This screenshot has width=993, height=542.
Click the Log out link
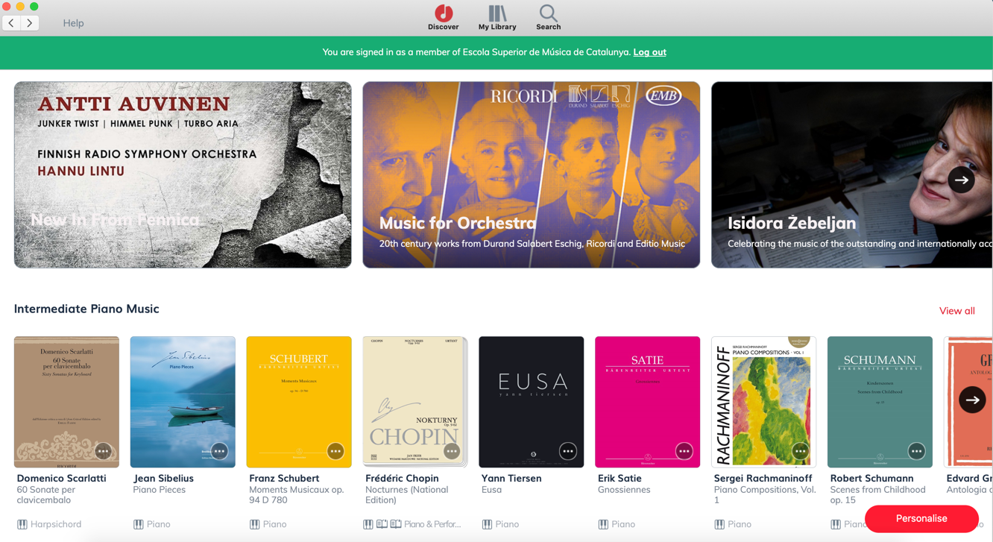point(649,52)
